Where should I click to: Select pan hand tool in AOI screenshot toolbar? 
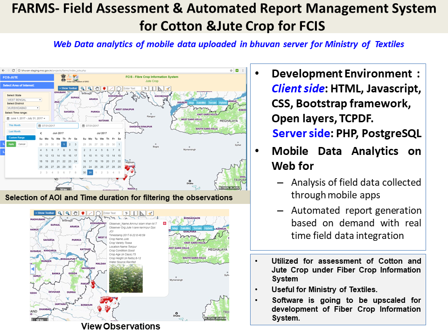pyautogui.click(x=97, y=89)
